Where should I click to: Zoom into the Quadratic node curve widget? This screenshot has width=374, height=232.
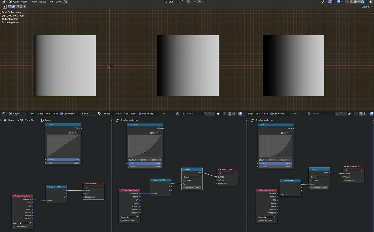[151, 133]
